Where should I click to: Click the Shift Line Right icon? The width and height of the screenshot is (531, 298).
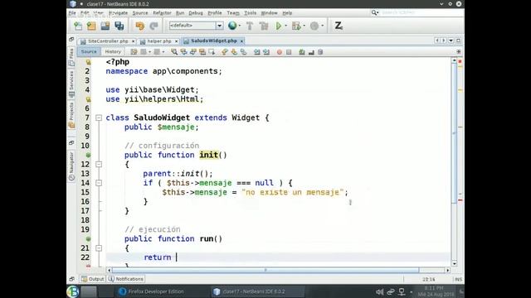(x=266, y=52)
